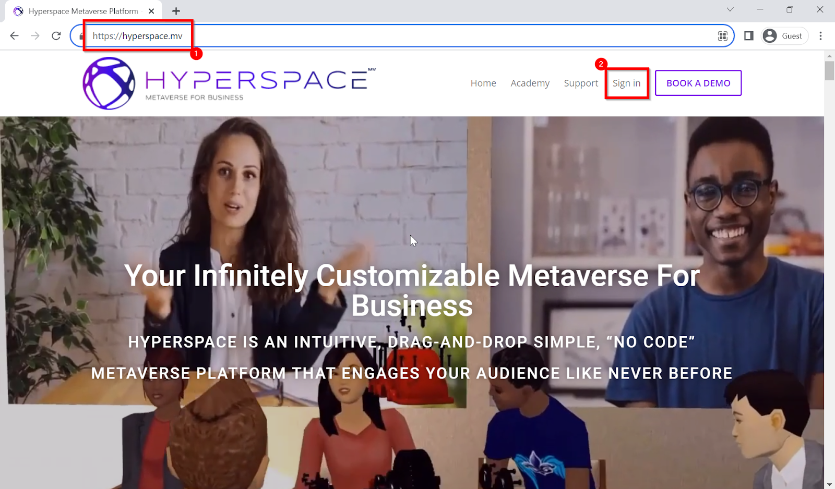Click the Sign in link
835x489 pixels.
[x=626, y=83]
